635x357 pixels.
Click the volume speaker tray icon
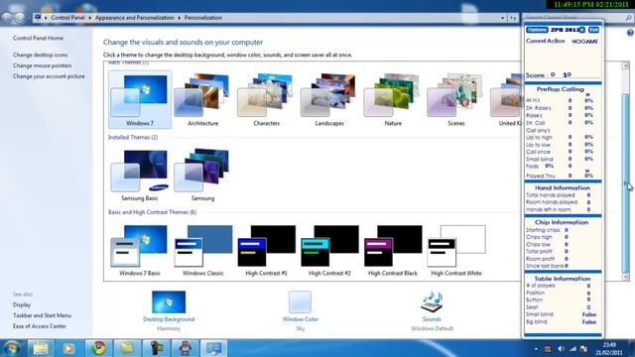(561, 348)
